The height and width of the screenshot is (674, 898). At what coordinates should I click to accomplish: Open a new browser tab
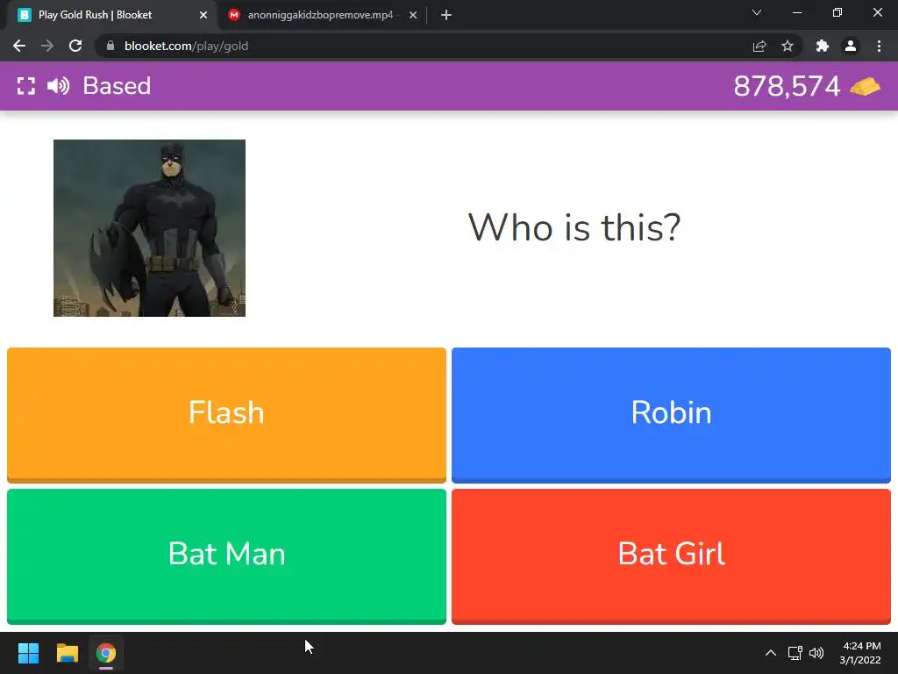coord(446,15)
